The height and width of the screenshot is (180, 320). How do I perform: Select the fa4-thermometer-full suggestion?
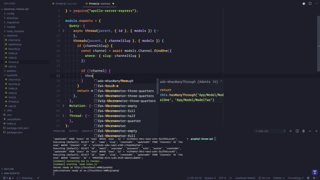(x=125, y=111)
